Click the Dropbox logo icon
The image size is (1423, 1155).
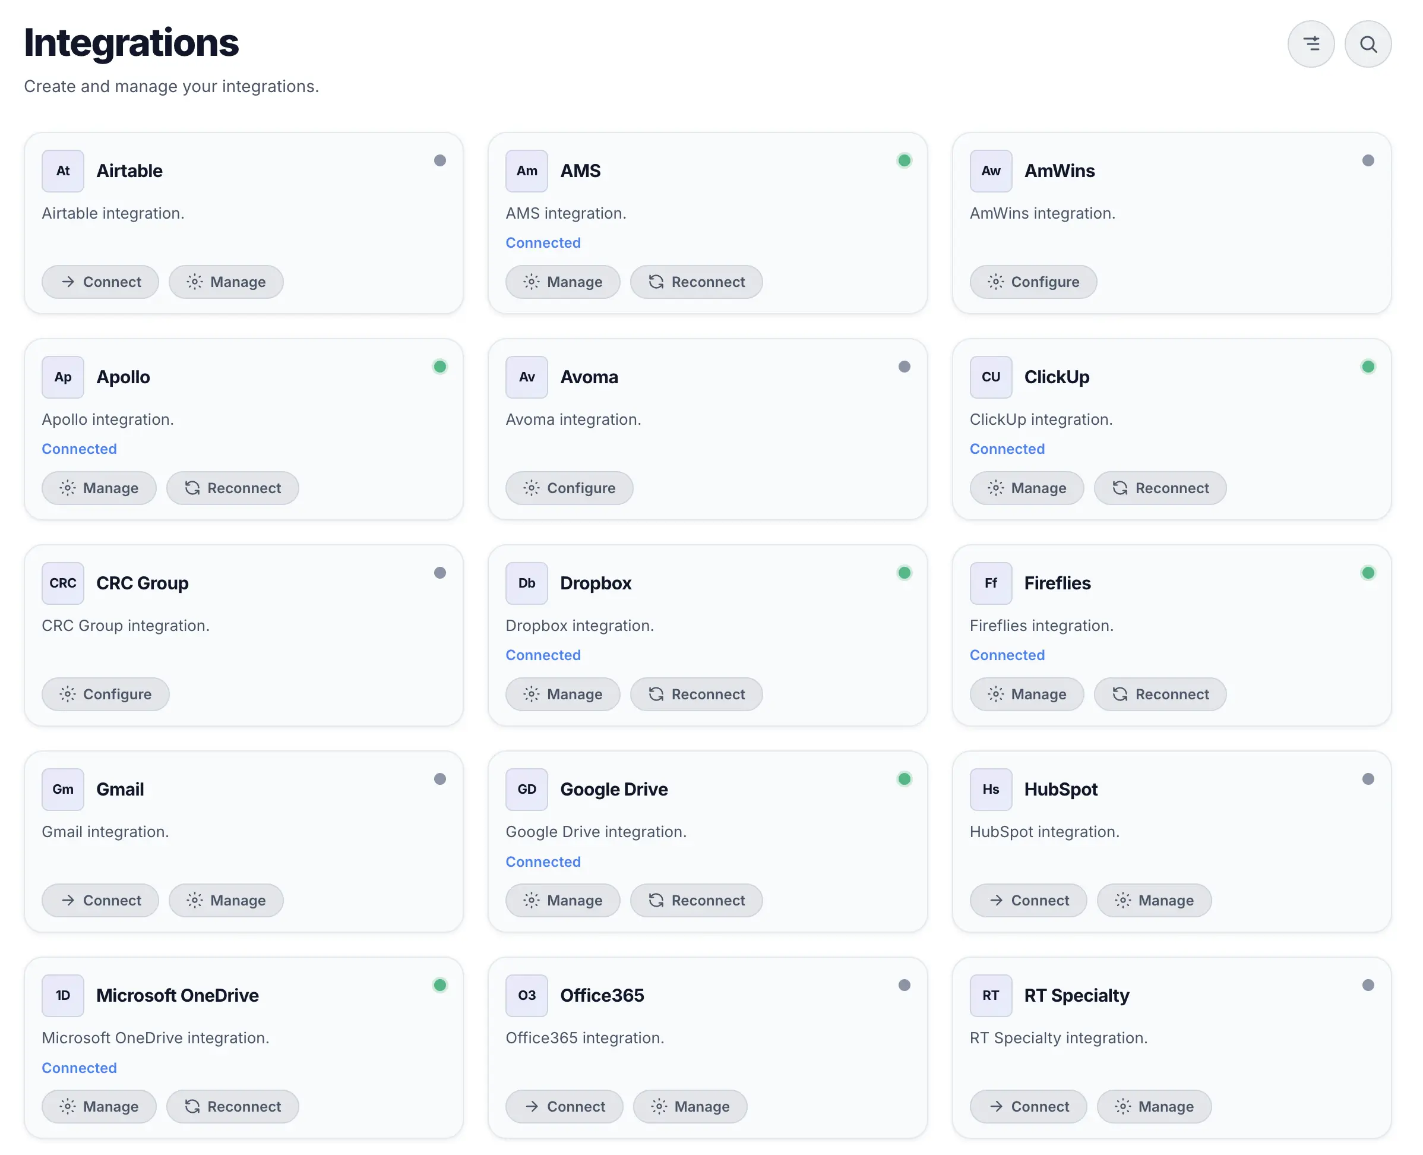coord(526,583)
